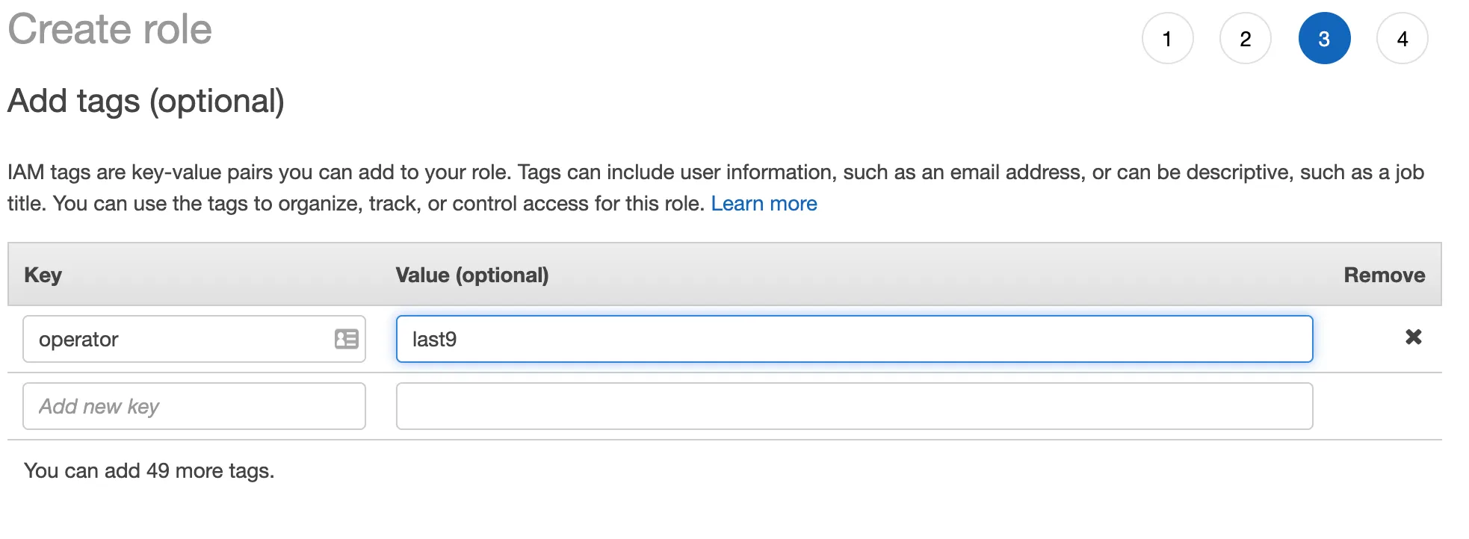1469x539 pixels.
Task: Click the Remove column header
Action: tap(1384, 275)
